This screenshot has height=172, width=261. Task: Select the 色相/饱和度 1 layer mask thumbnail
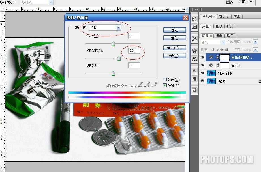click(x=224, y=57)
